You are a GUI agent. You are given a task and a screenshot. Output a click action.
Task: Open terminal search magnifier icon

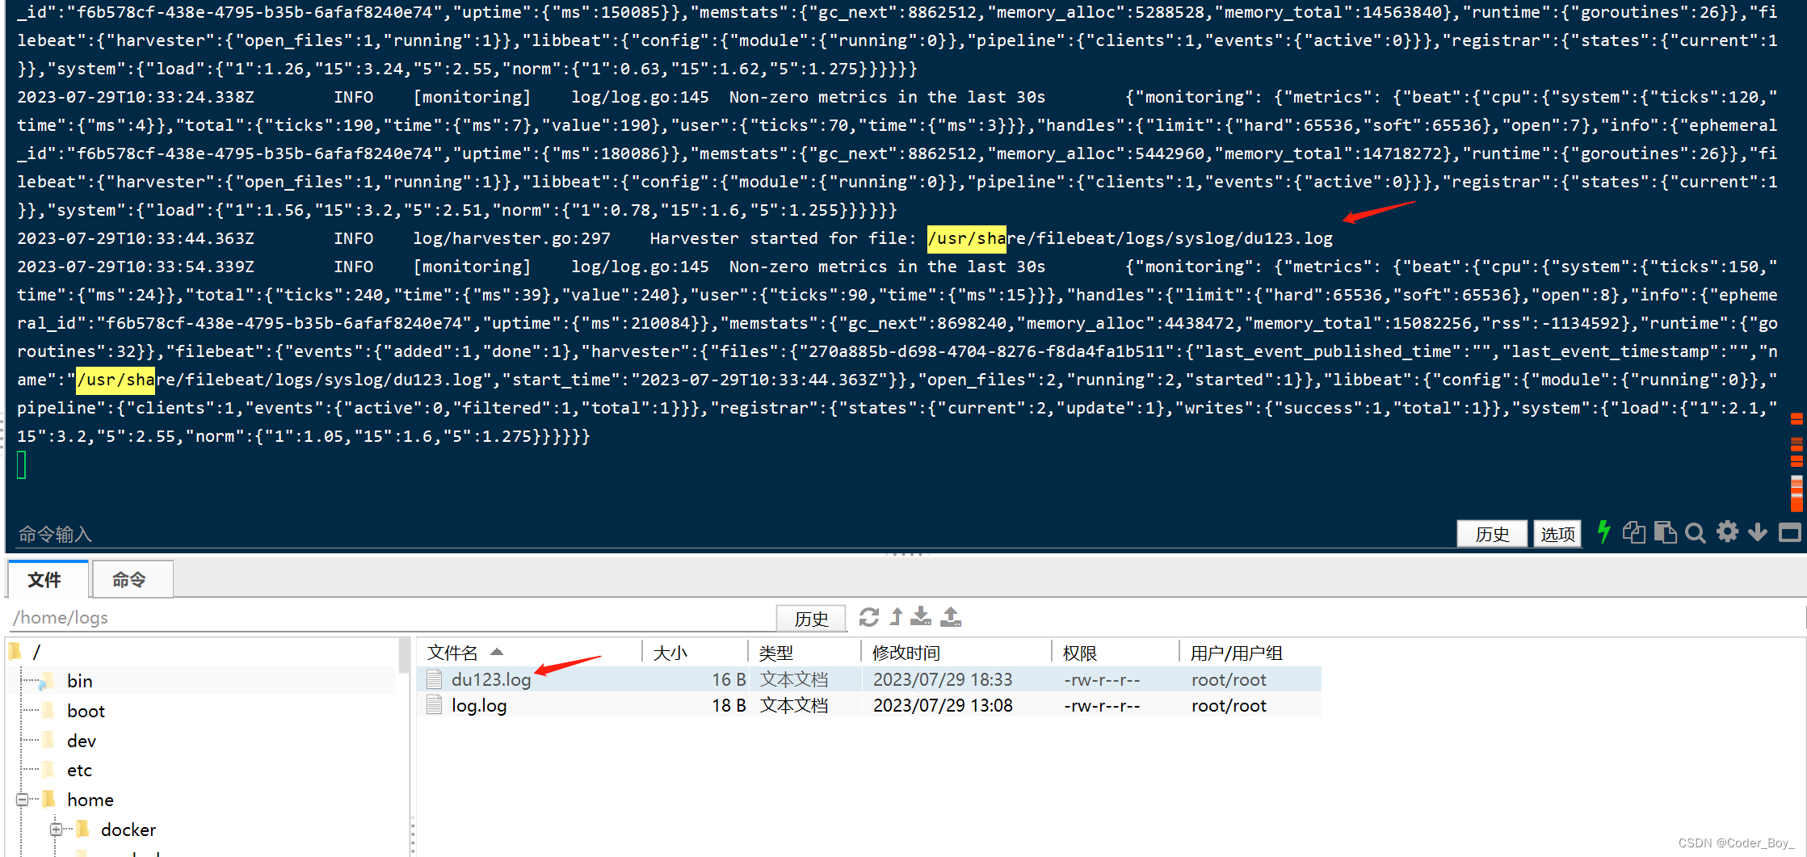click(x=1696, y=533)
